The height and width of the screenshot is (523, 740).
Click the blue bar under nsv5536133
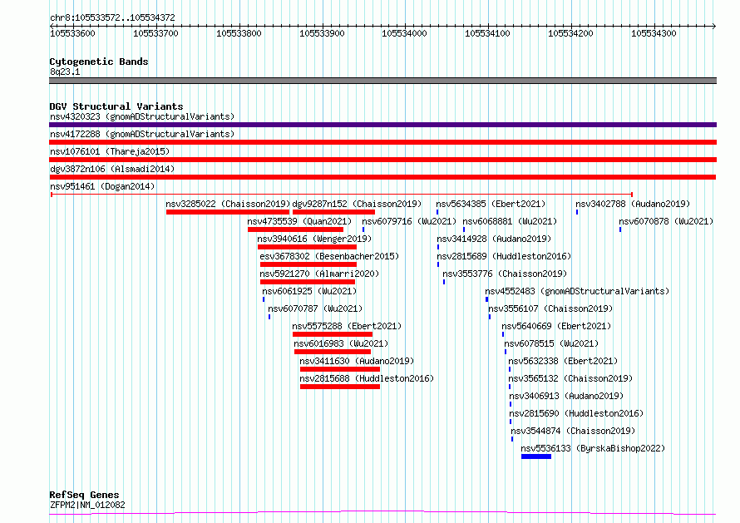pyautogui.click(x=536, y=457)
